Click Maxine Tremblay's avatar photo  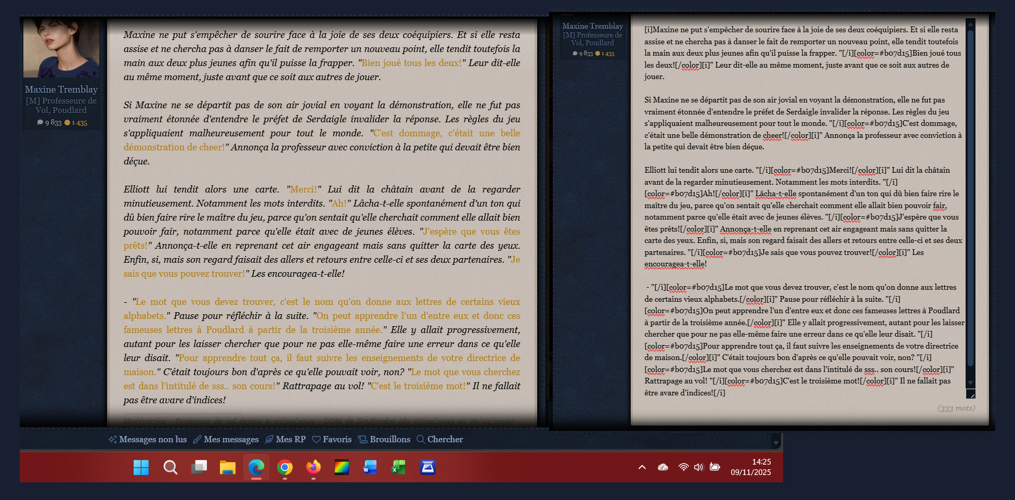(61, 48)
